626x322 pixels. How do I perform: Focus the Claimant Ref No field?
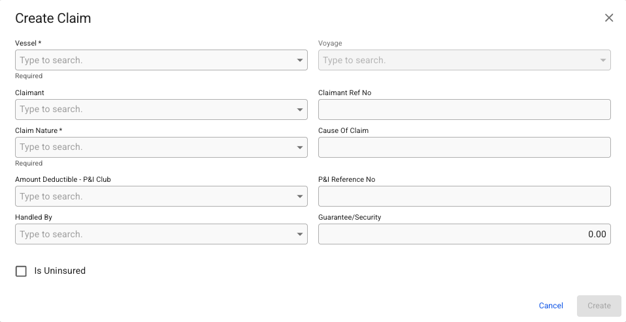pyautogui.click(x=464, y=110)
